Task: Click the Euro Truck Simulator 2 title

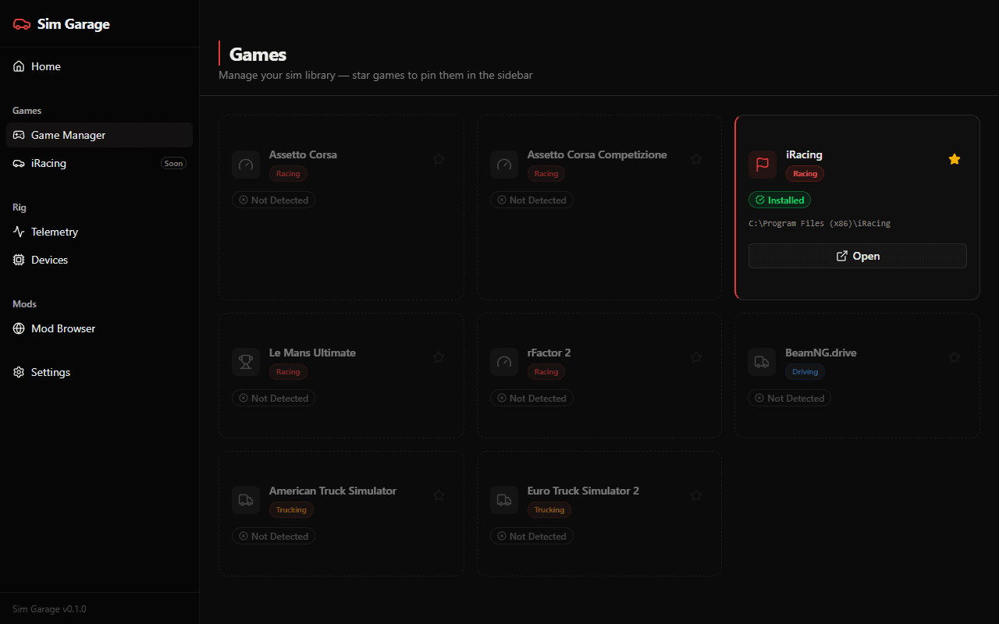Action: click(583, 491)
